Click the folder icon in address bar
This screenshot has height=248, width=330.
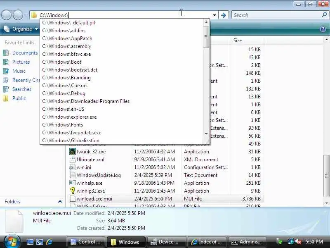pyautogui.click(x=34, y=15)
